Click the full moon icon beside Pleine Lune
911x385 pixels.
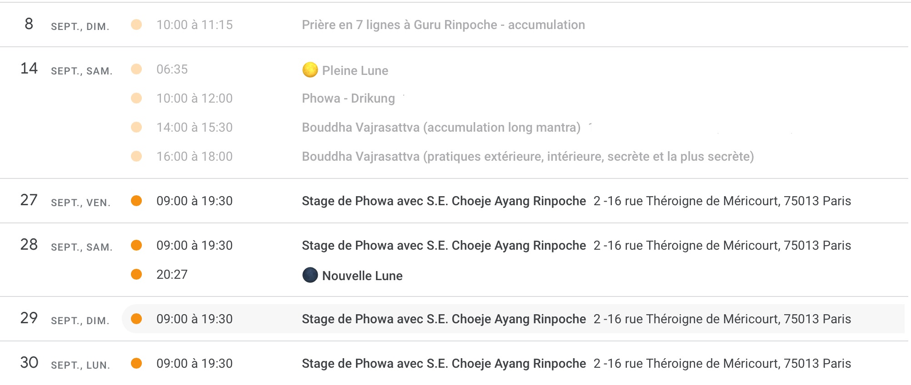point(310,70)
